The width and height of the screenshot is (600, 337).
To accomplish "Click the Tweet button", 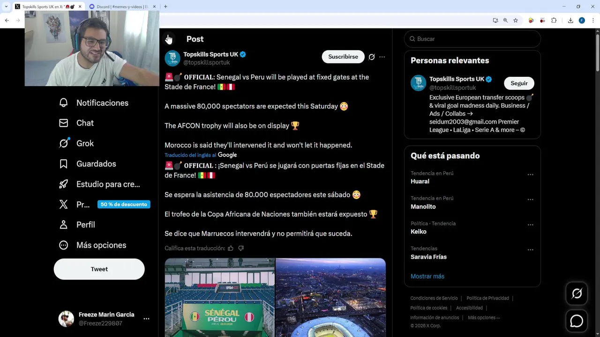I will click(x=99, y=269).
